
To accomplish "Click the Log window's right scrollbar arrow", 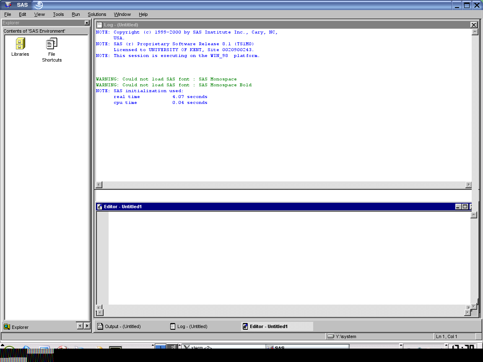I will point(468,184).
